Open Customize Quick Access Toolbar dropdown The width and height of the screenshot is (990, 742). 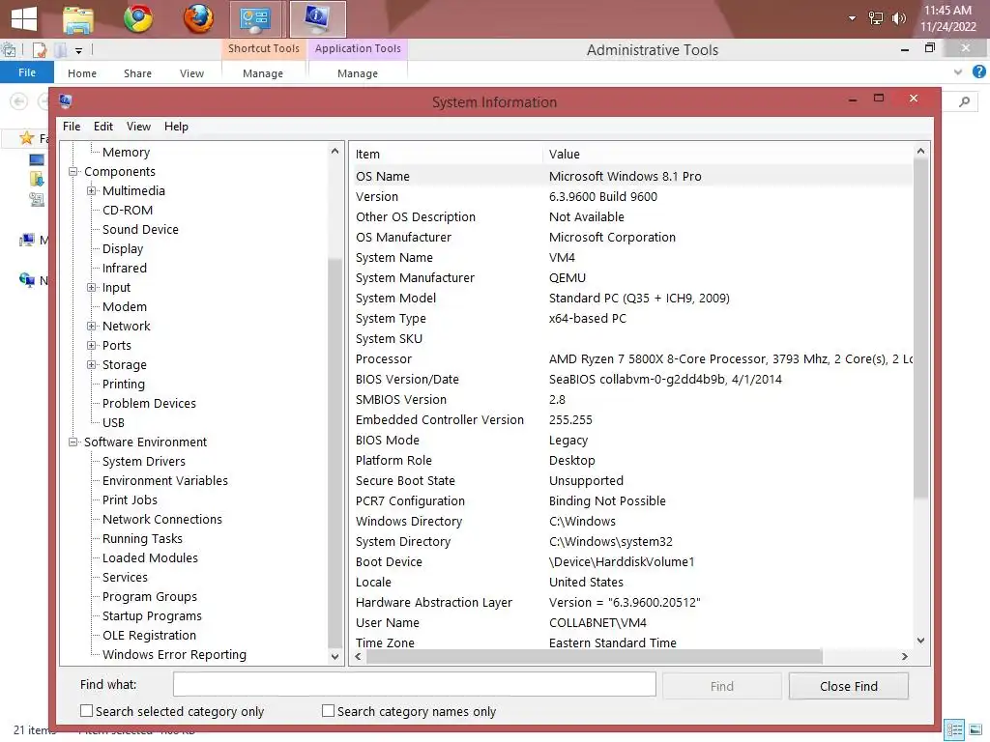point(78,50)
